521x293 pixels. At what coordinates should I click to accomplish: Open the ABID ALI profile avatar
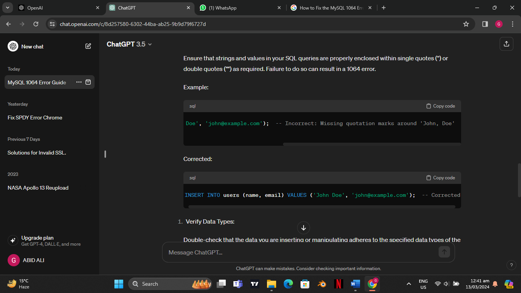click(x=13, y=260)
